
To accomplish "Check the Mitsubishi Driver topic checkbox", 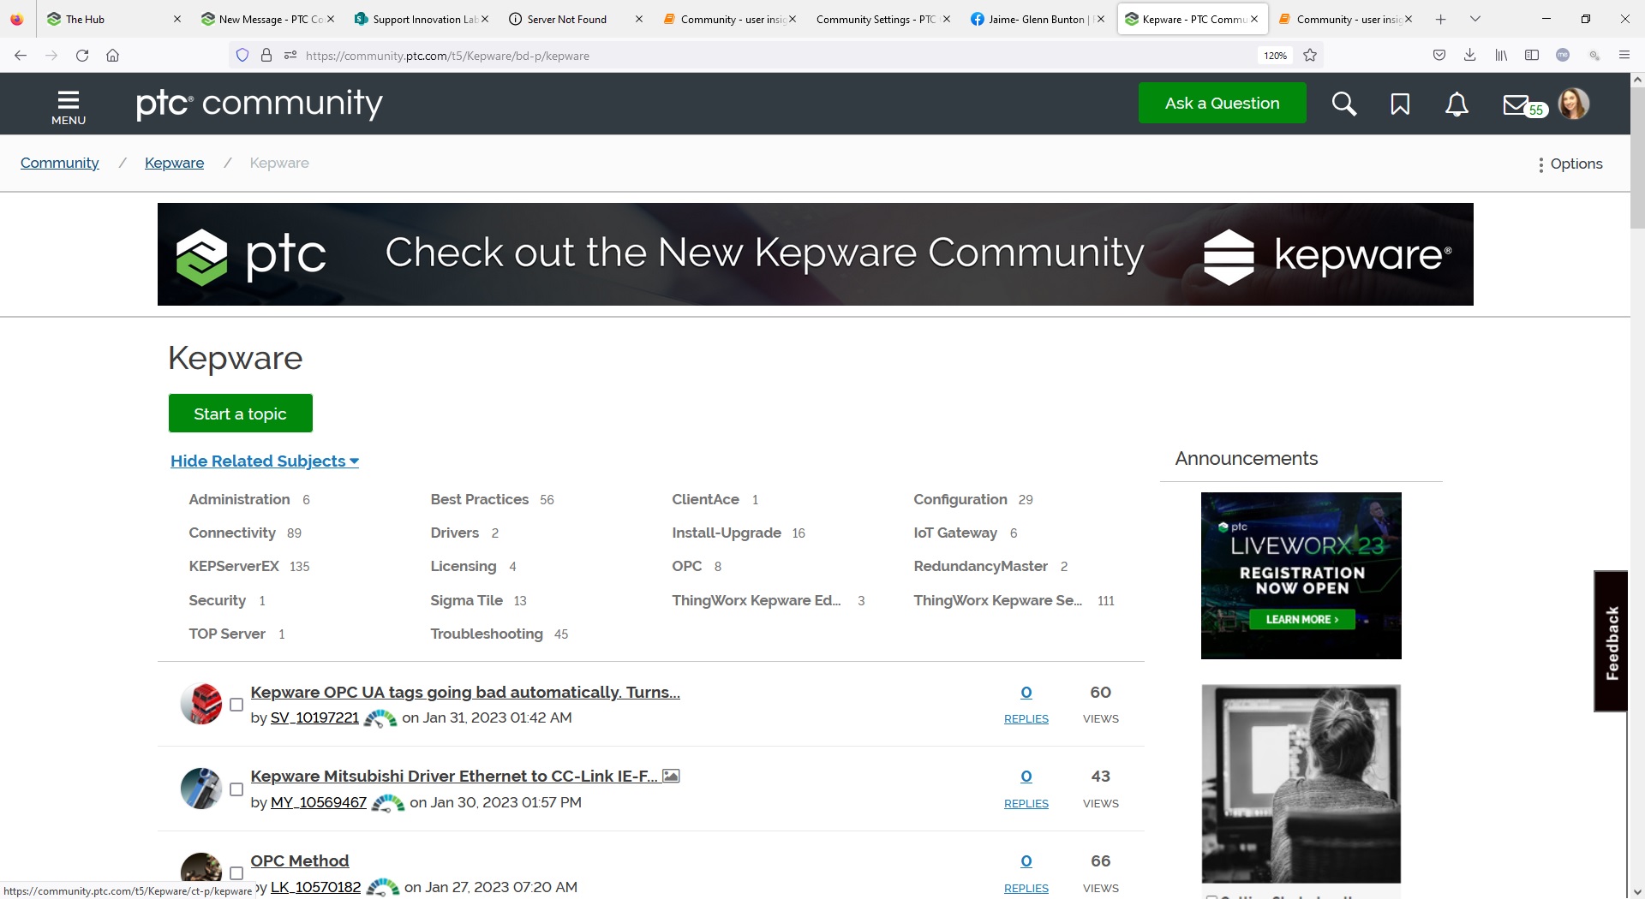I will (x=236, y=789).
